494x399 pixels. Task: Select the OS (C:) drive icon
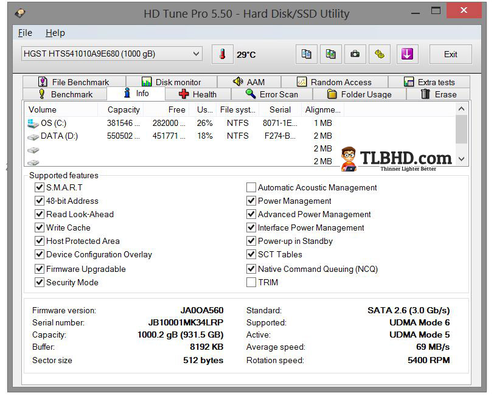coord(33,123)
